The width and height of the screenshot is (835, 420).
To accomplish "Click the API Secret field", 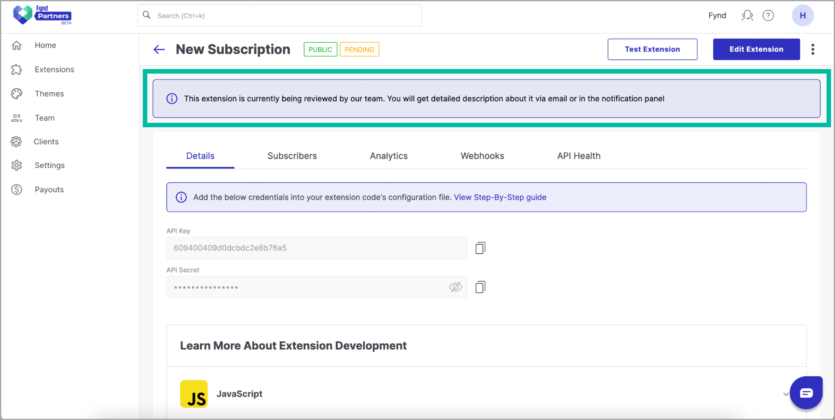I will [x=317, y=287].
